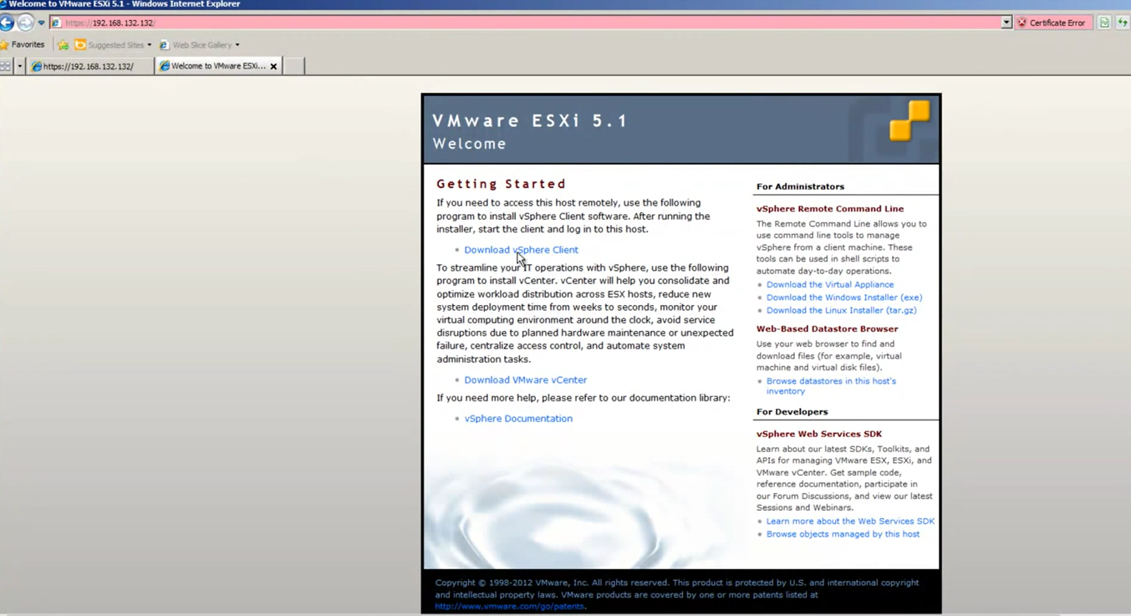Open a new blank tab

click(294, 66)
